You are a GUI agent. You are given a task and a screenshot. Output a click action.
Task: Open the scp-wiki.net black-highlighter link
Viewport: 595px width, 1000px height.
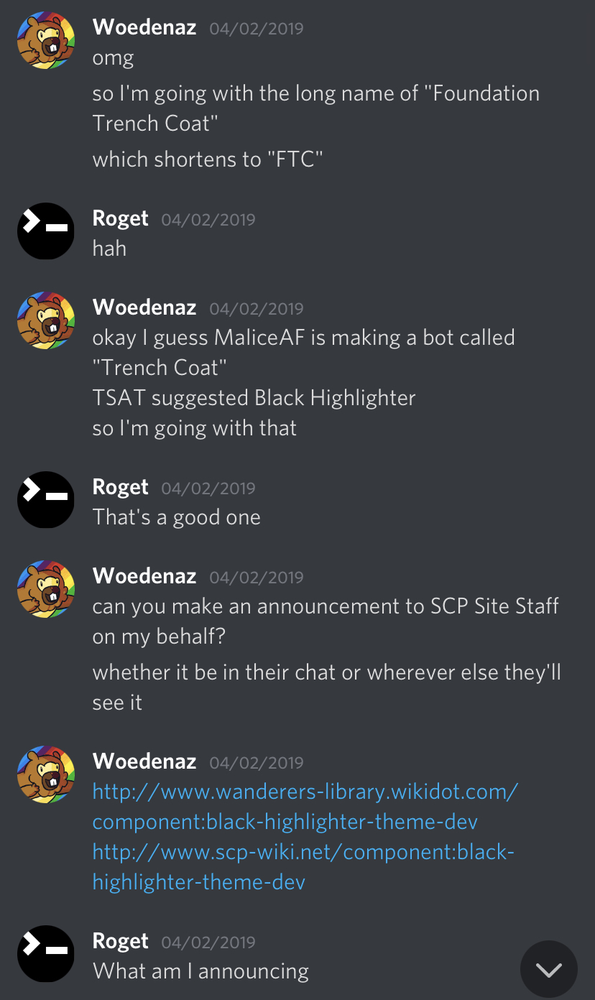pyautogui.click(x=303, y=867)
